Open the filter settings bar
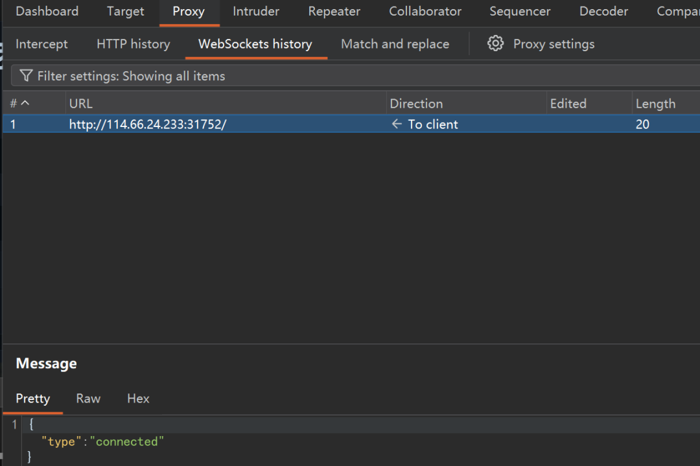Screen dimensions: 700x466 point(355,76)
